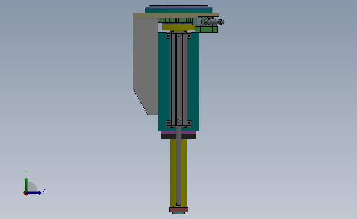Select the green bracket under the shock absorber

(x=206, y=30)
